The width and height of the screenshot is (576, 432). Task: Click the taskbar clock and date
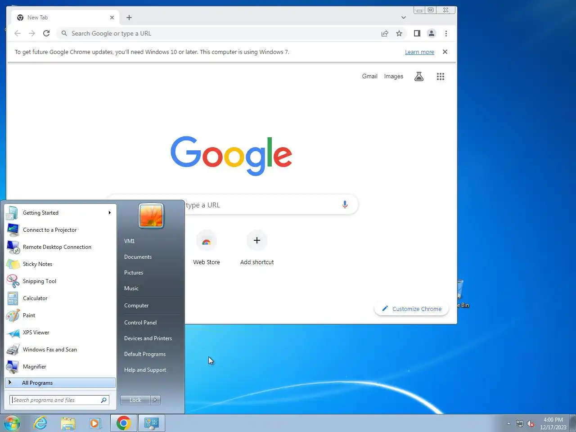(x=553, y=423)
